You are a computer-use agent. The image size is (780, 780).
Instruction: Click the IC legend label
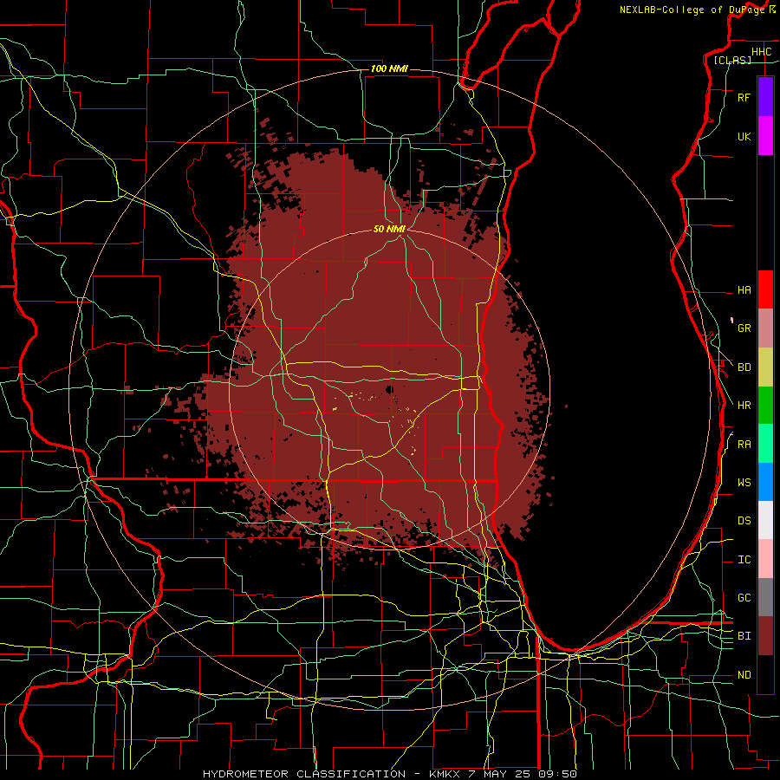744,560
